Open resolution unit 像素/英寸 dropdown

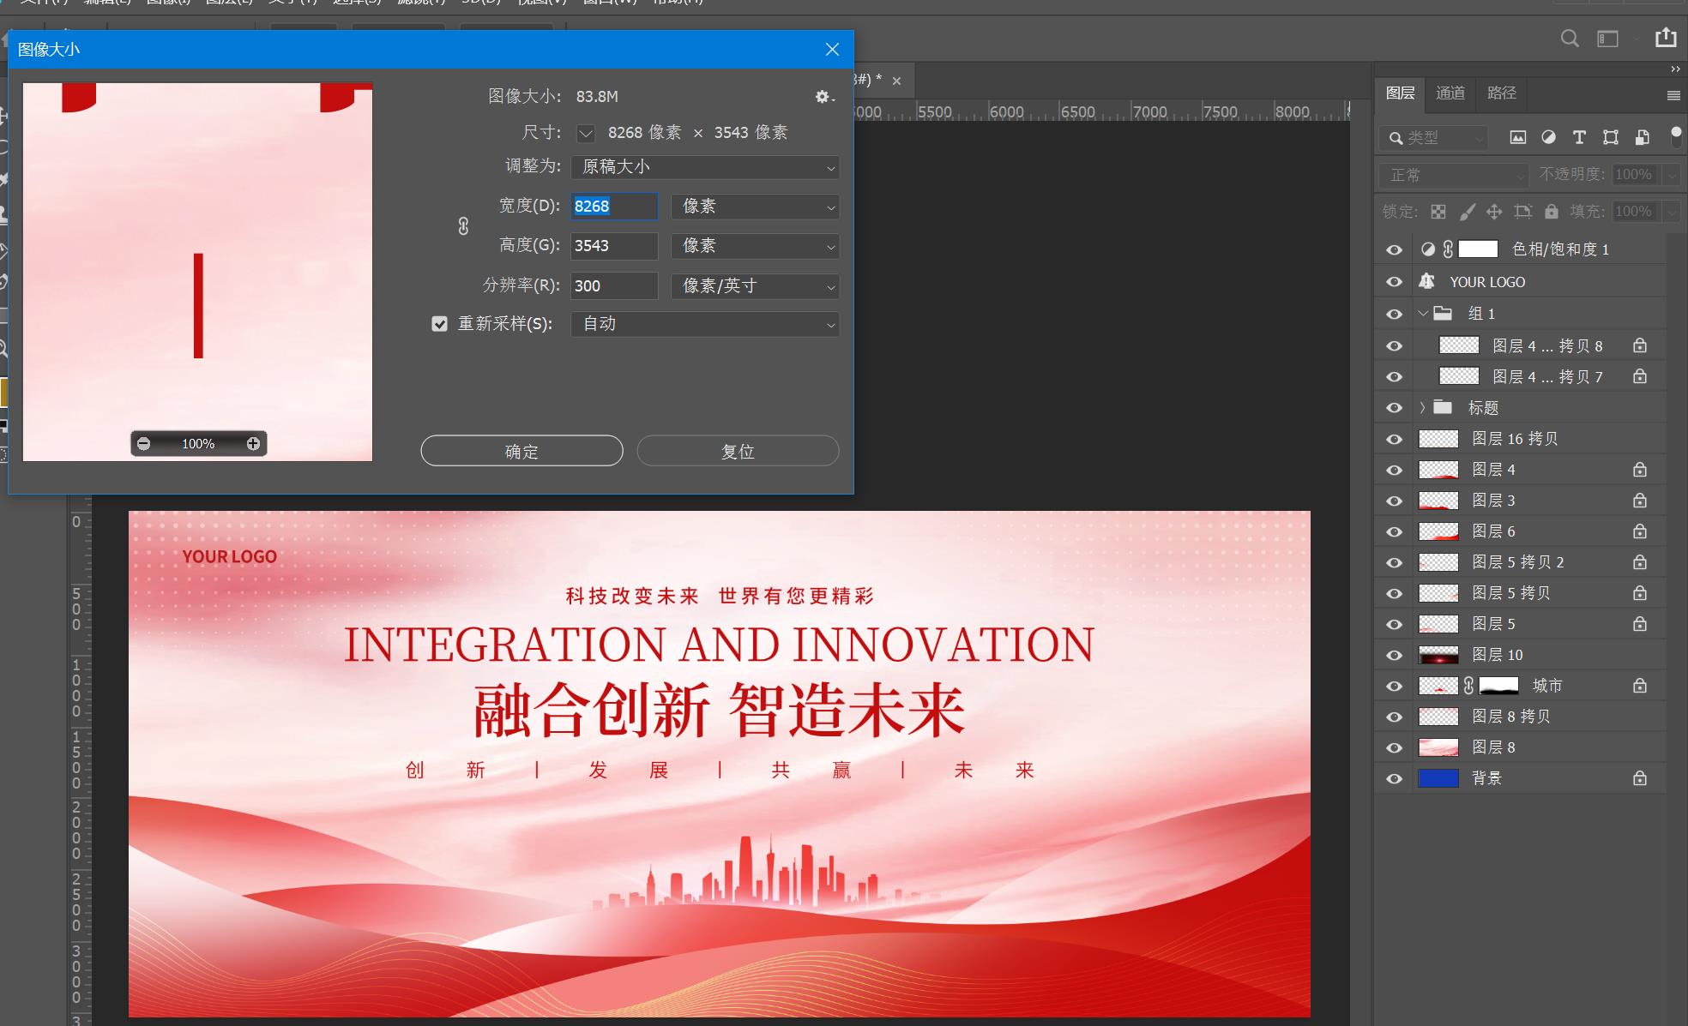click(755, 286)
